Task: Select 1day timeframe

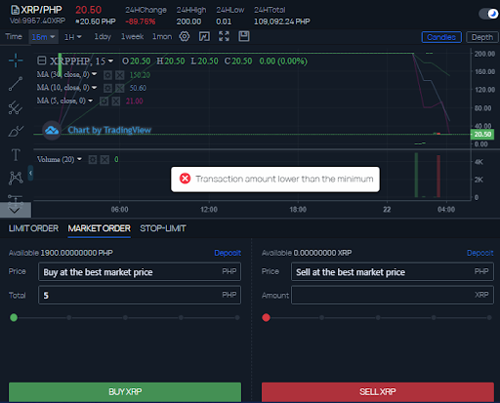Action: 103,37
